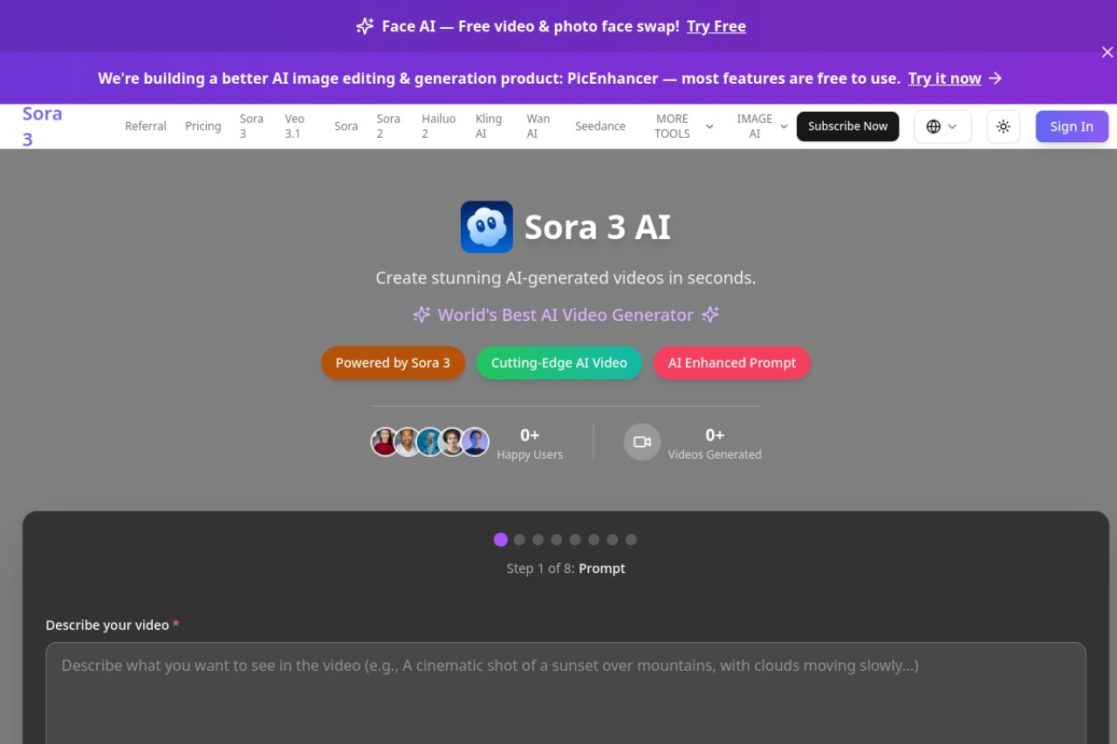Viewport: 1117px width, 744px height.
Task: Select Kling AI in the navigation
Action: pyautogui.click(x=489, y=126)
